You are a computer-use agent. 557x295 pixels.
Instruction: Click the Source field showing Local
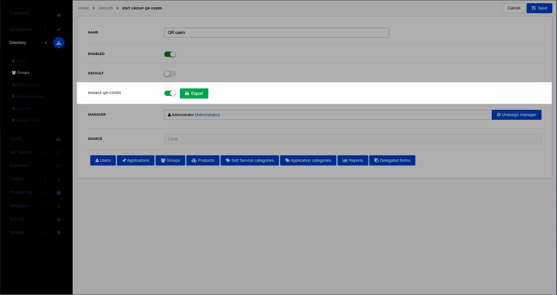click(x=353, y=139)
